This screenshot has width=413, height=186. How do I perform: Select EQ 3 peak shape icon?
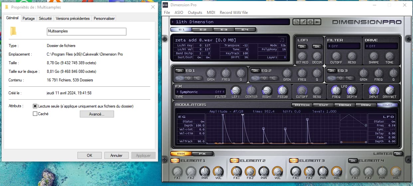[341, 78]
